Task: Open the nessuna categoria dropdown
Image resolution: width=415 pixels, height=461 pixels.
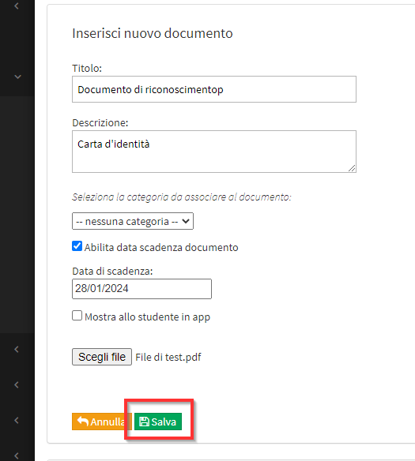Action: (x=133, y=221)
